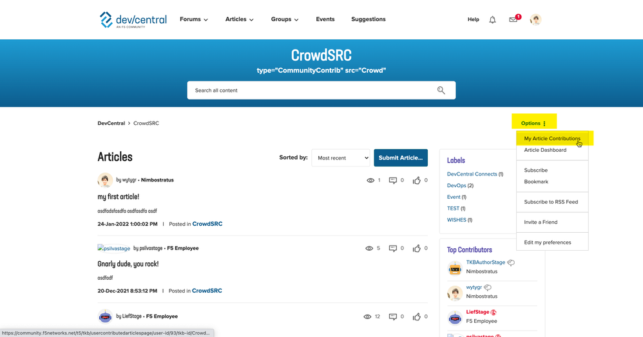Expand the Articles menu
Image resolution: width=643 pixels, height=337 pixels.
click(x=239, y=19)
